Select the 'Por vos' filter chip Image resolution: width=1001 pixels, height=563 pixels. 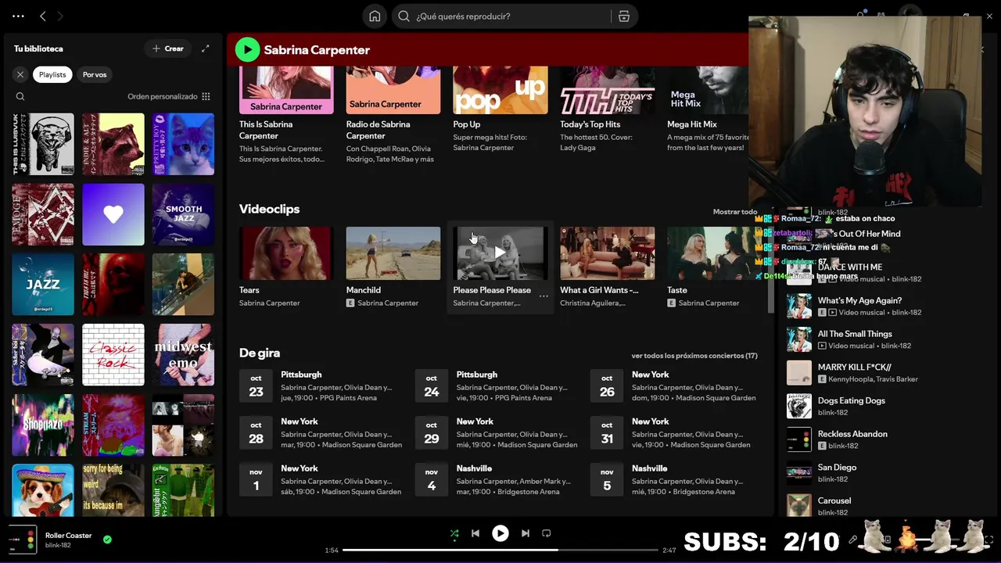click(95, 74)
